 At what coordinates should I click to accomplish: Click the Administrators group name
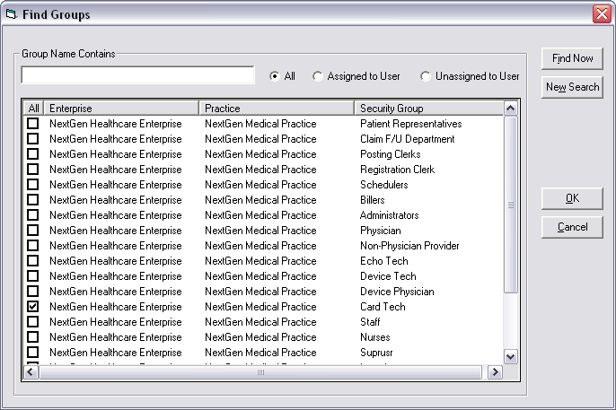[x=389, y=215]
